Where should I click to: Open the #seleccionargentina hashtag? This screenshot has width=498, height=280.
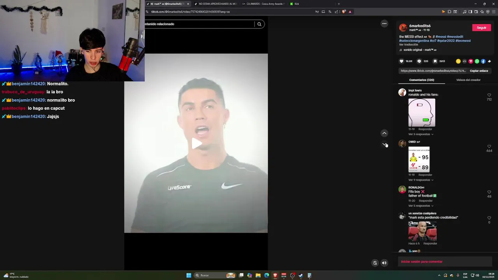tap(414, 40)
